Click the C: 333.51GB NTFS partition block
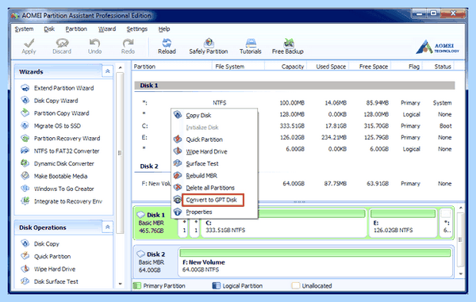Viewport: 476px width, 302px height. 284,223
